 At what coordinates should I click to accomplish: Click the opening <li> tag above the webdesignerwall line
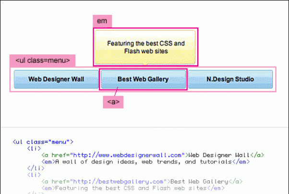point(34,148)
